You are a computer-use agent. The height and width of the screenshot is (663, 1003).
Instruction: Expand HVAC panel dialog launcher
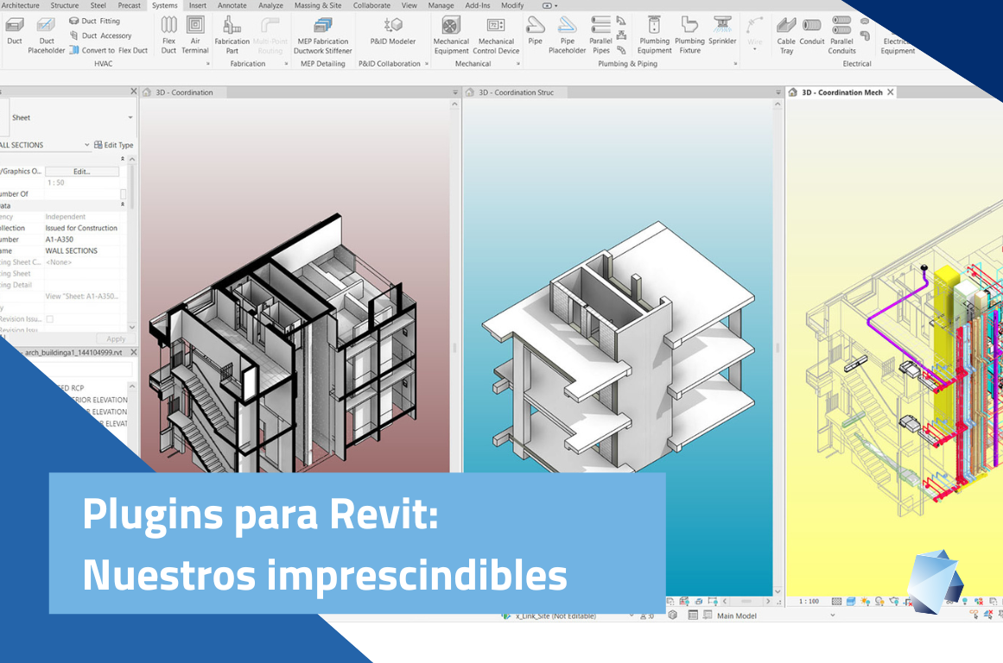tap(208, 64)
